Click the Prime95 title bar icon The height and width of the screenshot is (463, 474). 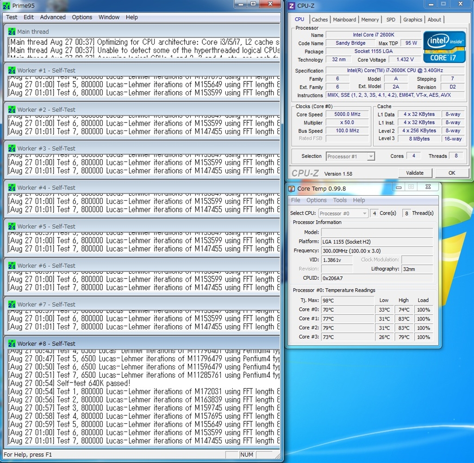point(7,6)
